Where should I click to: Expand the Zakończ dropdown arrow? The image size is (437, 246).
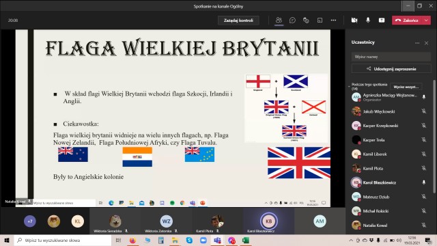(426, 20)
